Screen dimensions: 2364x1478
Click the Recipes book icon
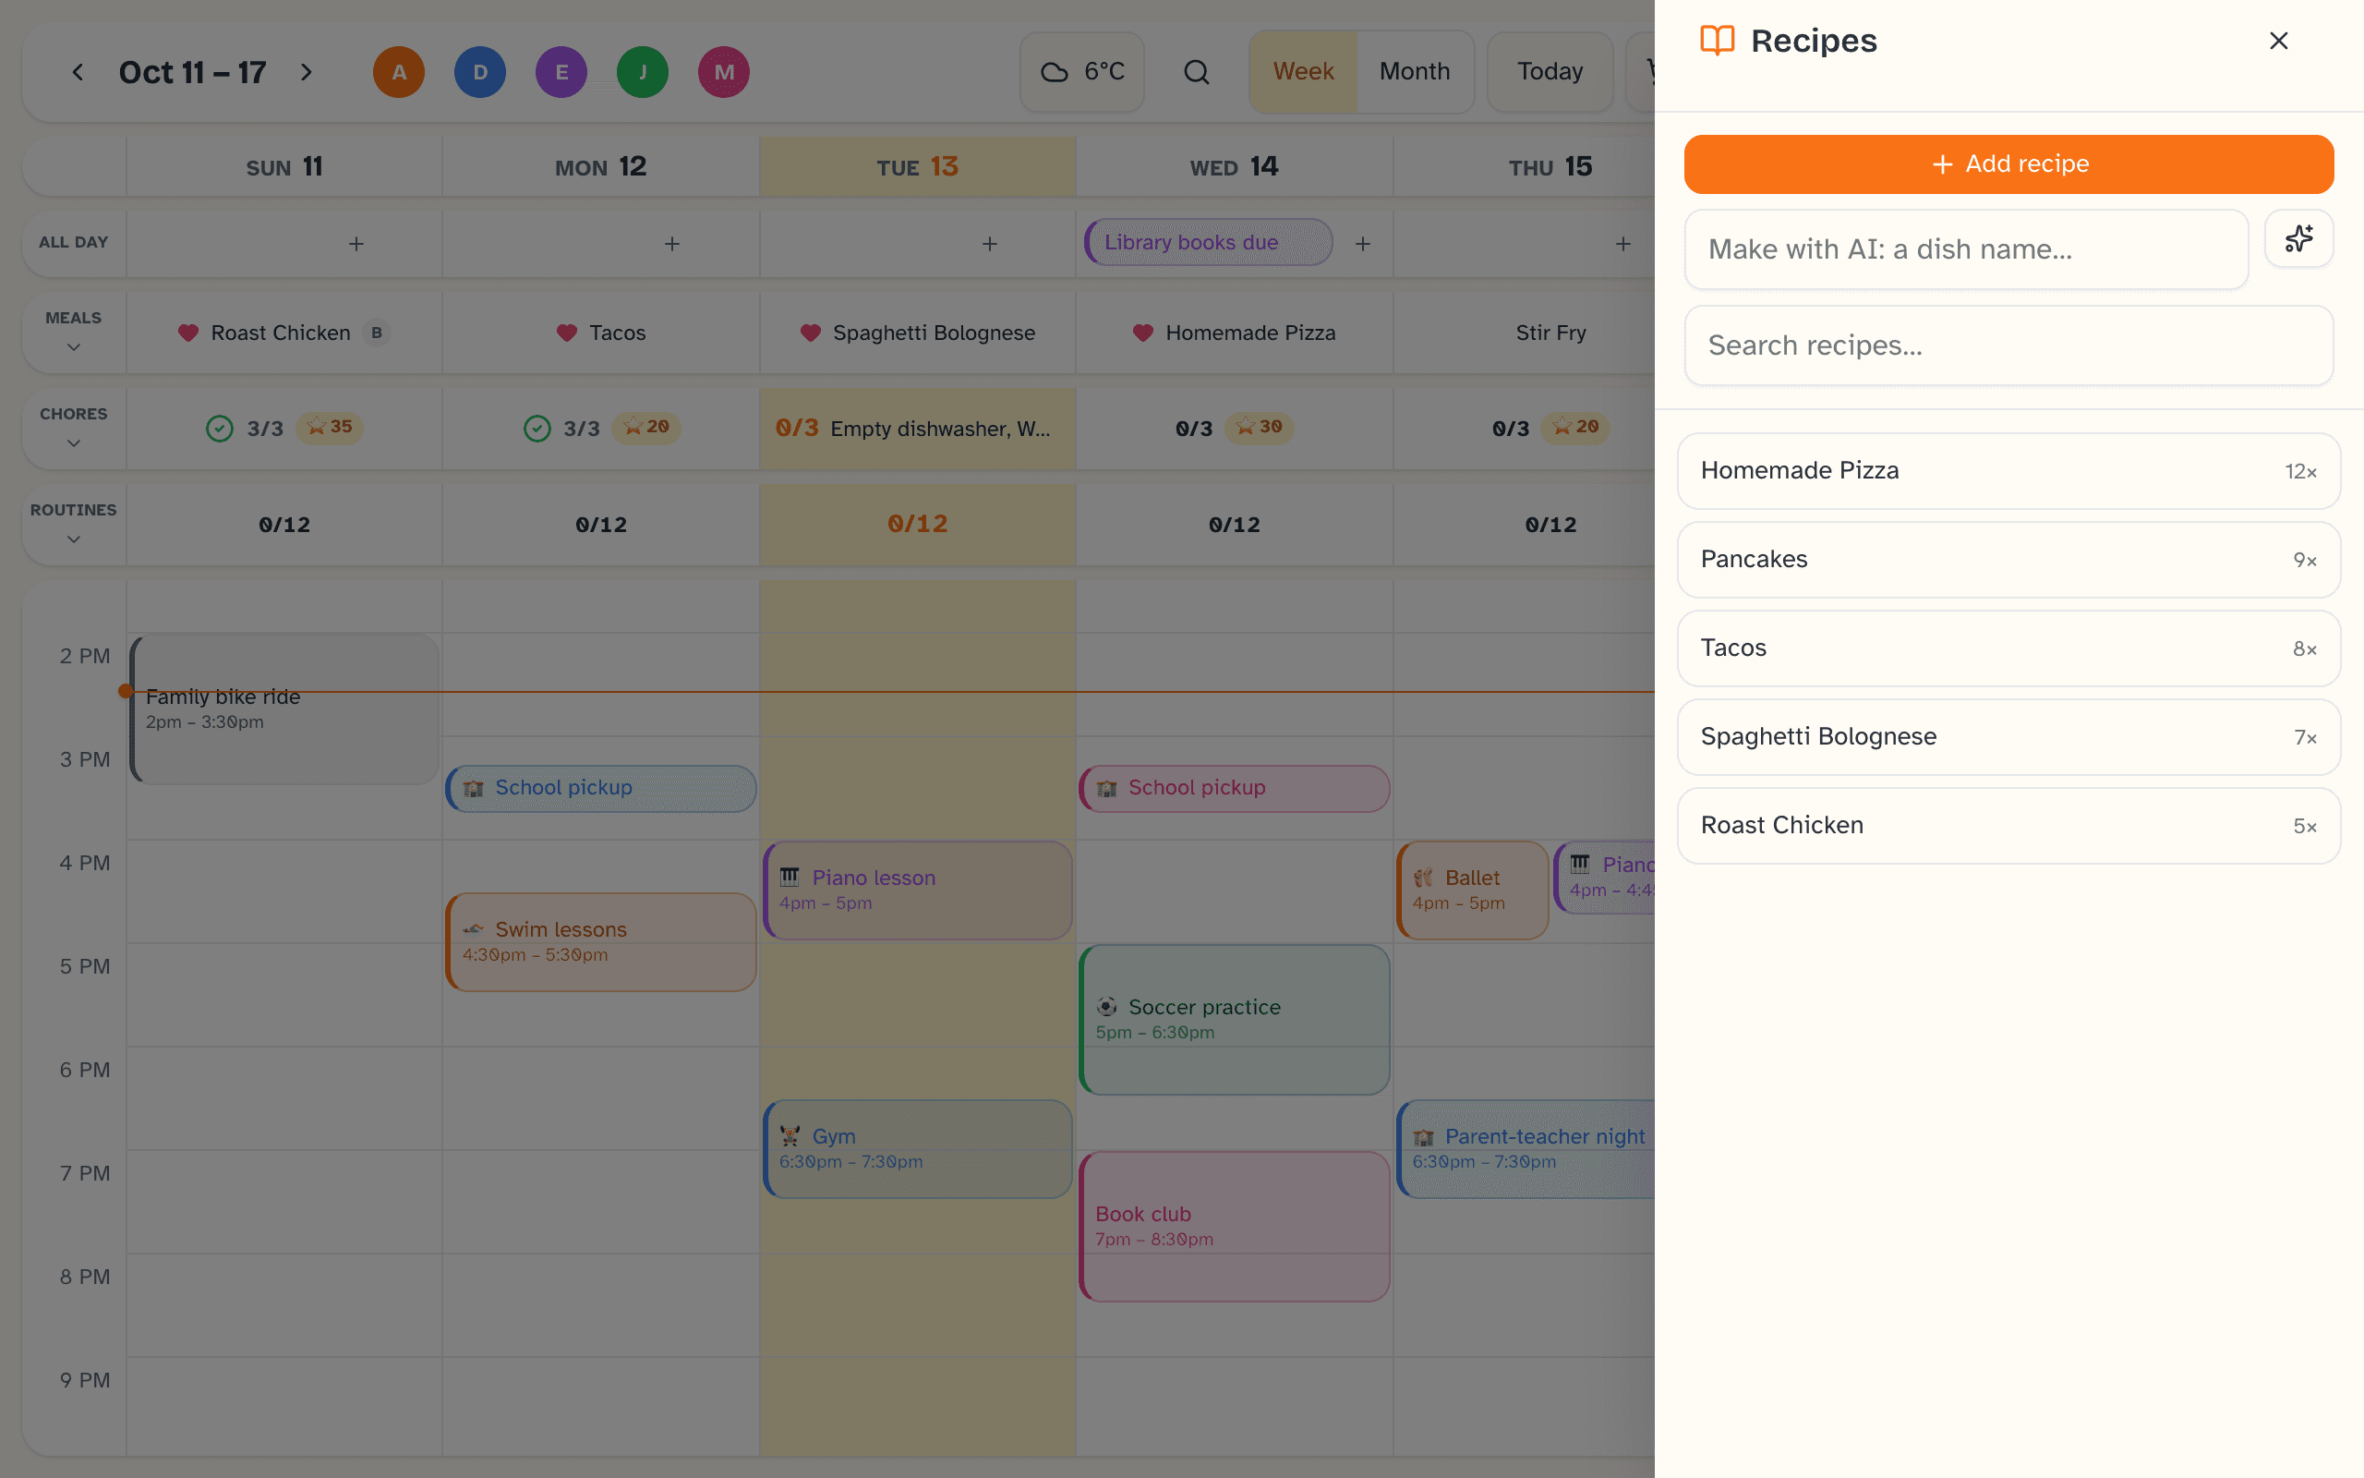point(1717,41)
